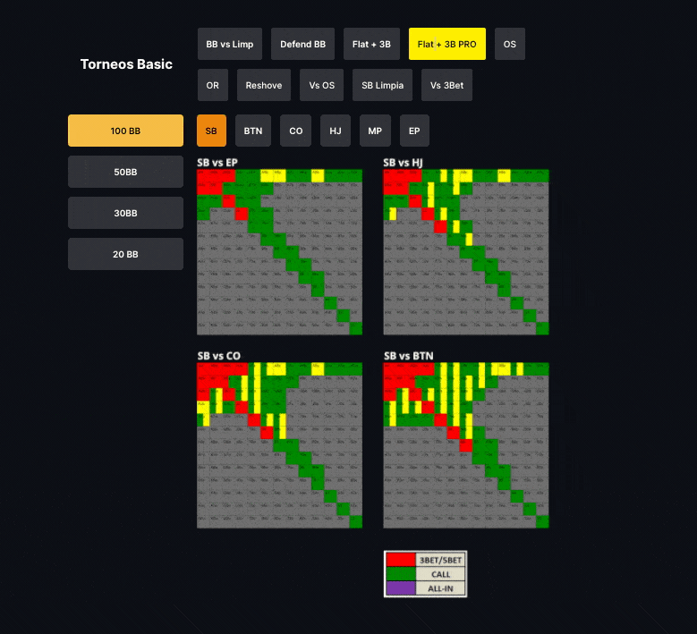Click the Vs 3Bet button
The height and width of the screenshot is (634, 697).
pyautogui.click(x=446, y=85)
